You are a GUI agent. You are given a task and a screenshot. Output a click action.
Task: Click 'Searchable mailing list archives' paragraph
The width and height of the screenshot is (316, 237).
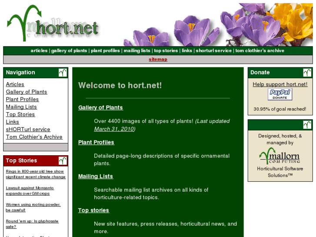151,194
